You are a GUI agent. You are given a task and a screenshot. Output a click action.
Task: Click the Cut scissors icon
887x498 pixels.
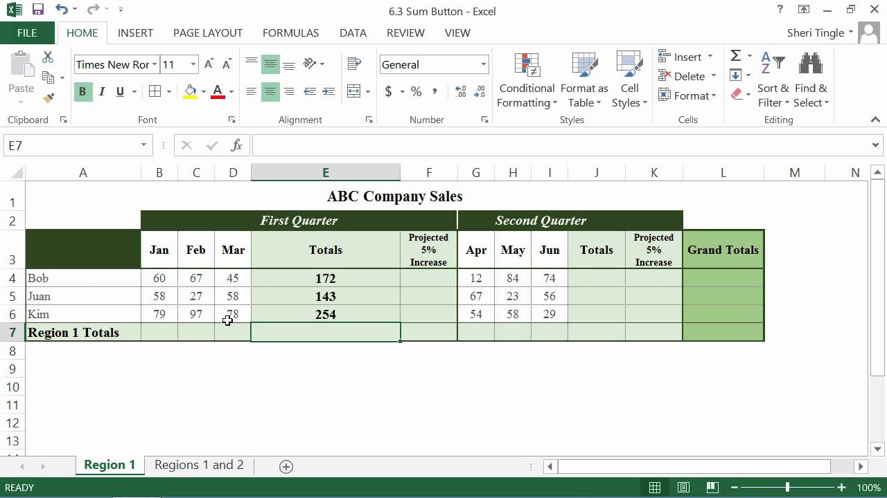click(48, 57)
